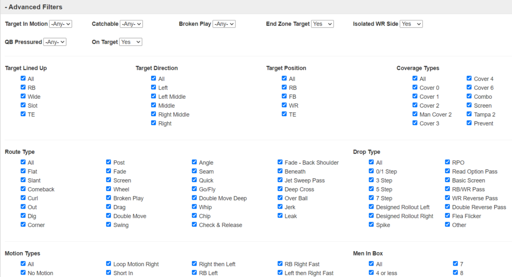Toggle Designed Rollout Left drop type
This screenshot has width=512, height=277.
371,207
